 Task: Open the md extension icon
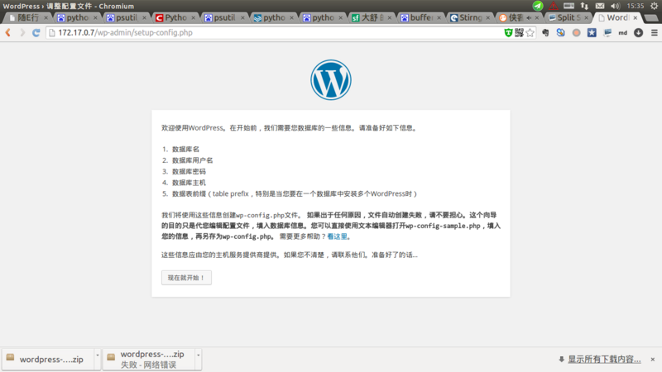click(x=623, y=32)
